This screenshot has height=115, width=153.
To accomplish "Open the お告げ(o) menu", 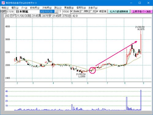I will click(x=93, y=8).
